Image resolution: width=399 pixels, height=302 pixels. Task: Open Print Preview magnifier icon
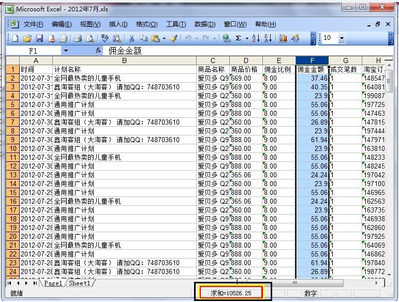point(90,38)
